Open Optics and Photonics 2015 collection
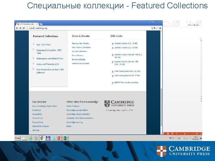 48,64
